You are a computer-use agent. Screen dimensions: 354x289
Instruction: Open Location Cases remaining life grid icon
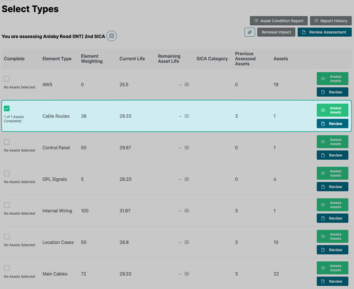(187, 242)
